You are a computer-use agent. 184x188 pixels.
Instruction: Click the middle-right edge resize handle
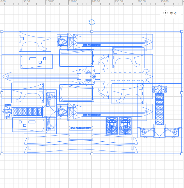pos(182,93)
